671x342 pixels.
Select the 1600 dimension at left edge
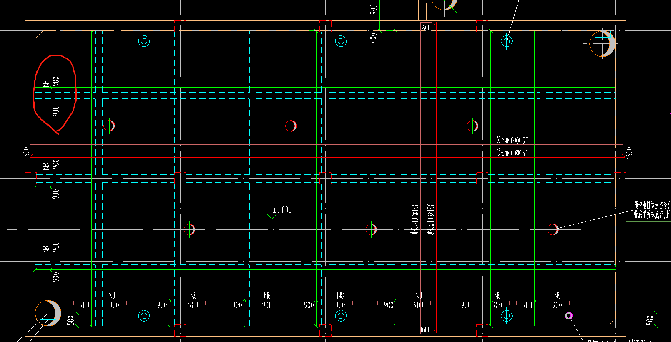coord(26,152)
